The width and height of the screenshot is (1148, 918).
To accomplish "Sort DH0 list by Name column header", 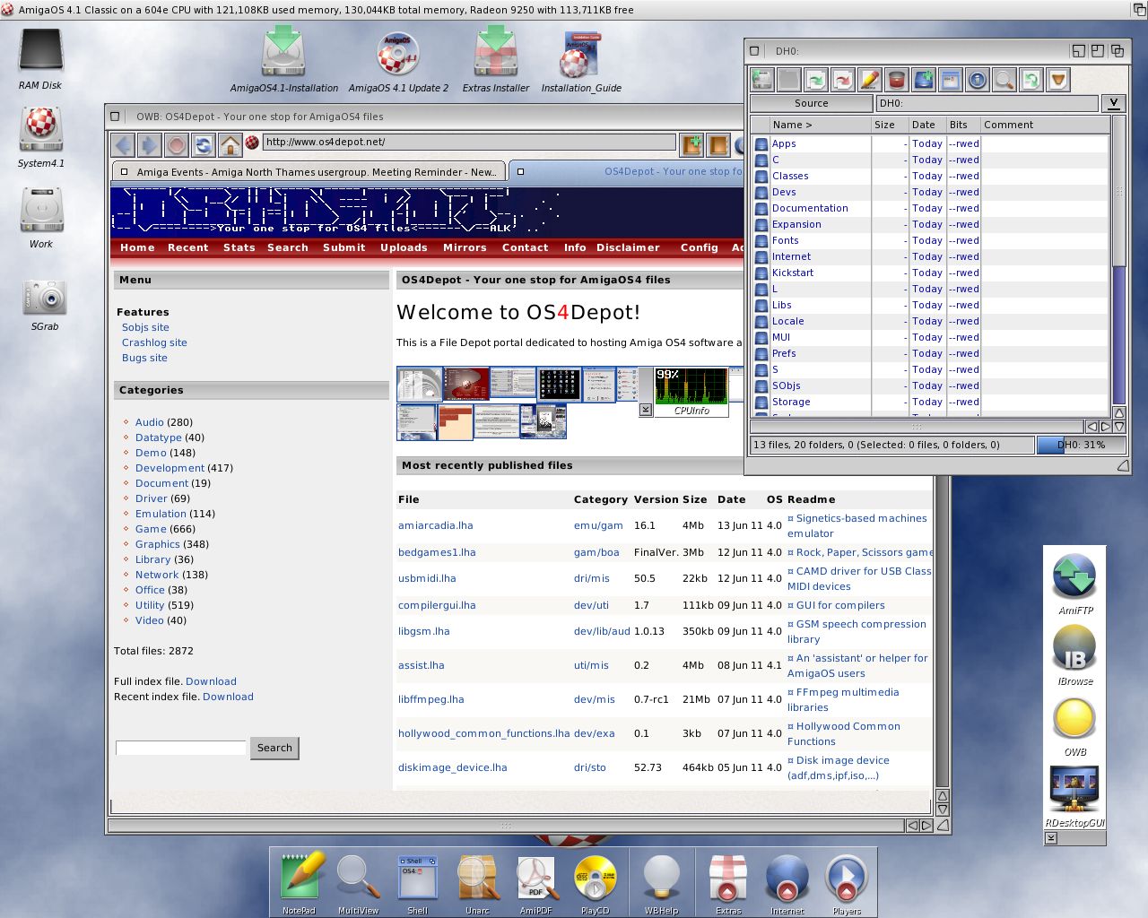I will pos(820,125).
